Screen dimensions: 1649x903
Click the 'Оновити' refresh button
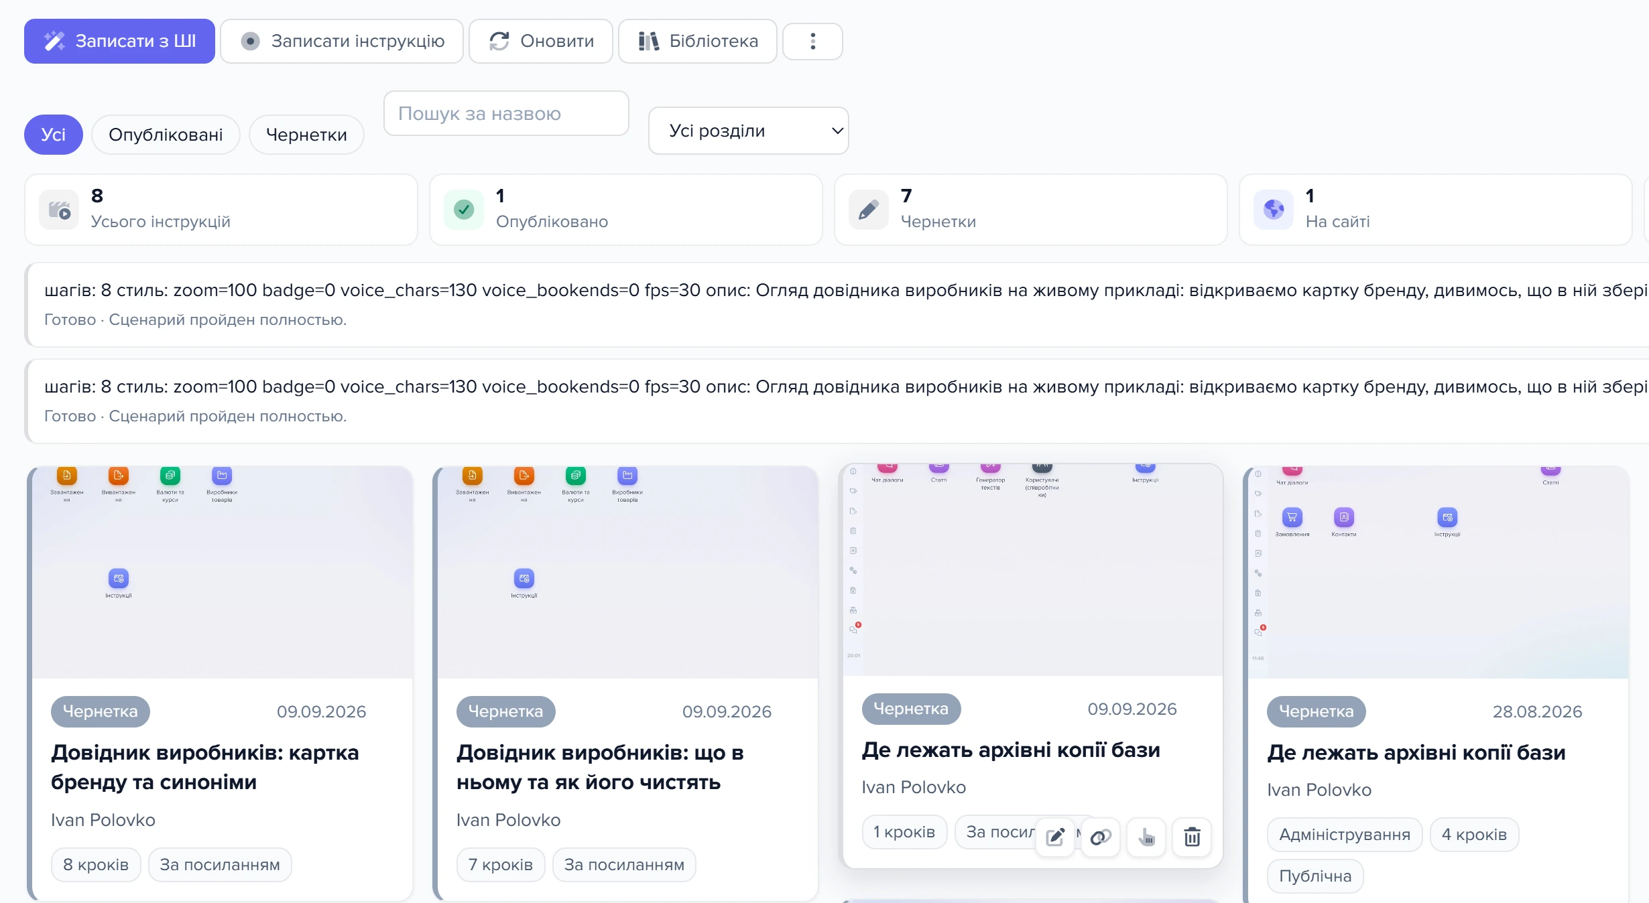coord(541,41)
